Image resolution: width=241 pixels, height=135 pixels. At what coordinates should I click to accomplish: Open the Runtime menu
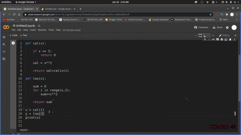click(42, 30)
